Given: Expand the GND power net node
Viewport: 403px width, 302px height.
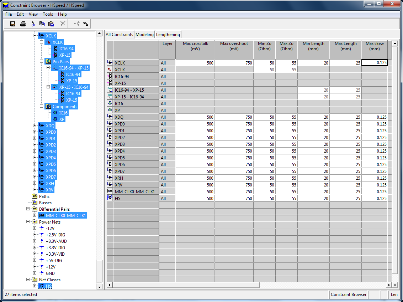Looking at the screenshot, I should (35, 273).
